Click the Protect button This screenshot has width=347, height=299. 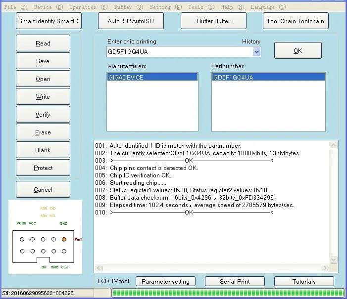point(43,168)
